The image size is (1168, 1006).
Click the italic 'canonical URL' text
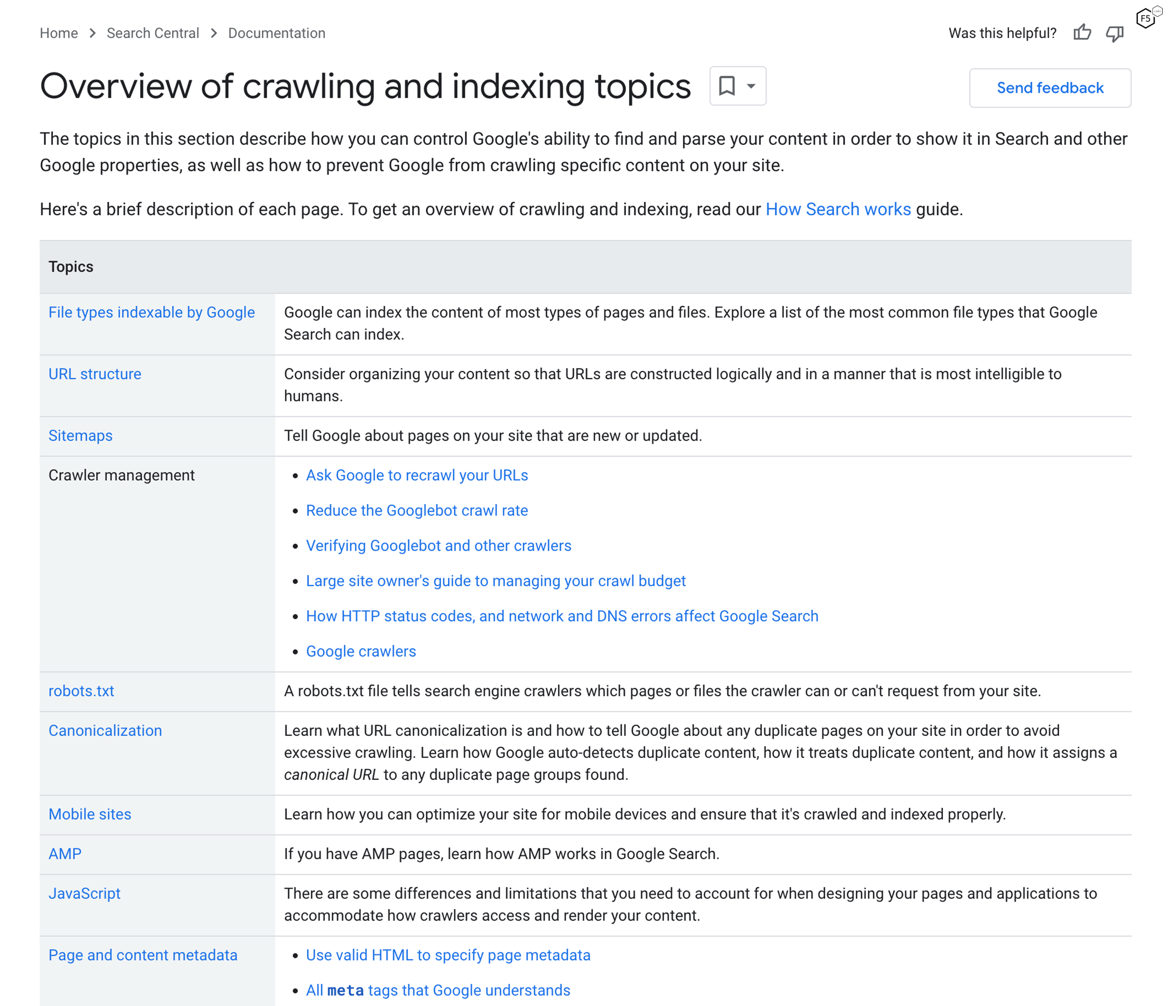[x=331, y=775]
